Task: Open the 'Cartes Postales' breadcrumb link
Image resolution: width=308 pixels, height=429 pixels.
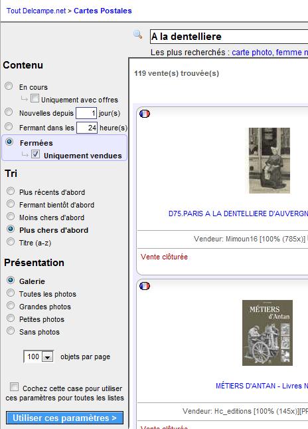Action: [x=103, y=11]
